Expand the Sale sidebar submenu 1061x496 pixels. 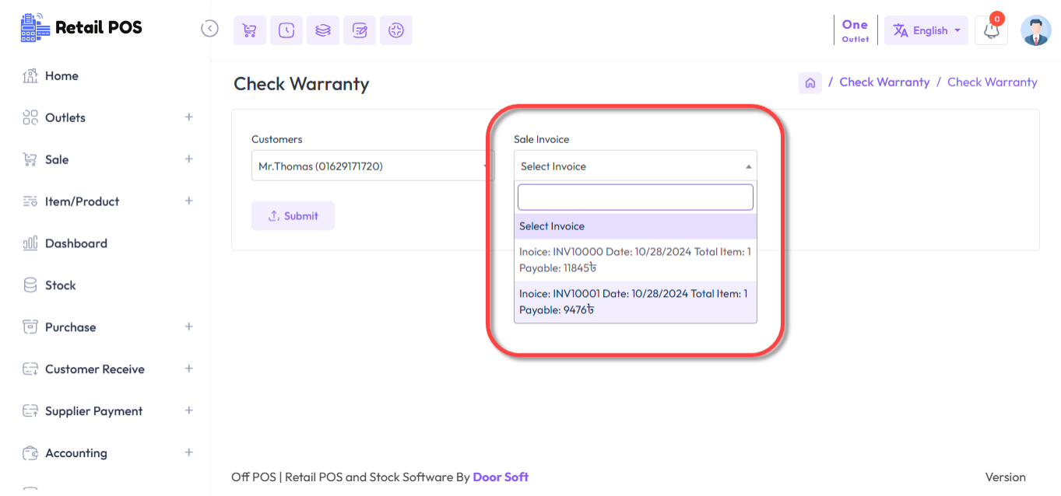pos(188,159)
